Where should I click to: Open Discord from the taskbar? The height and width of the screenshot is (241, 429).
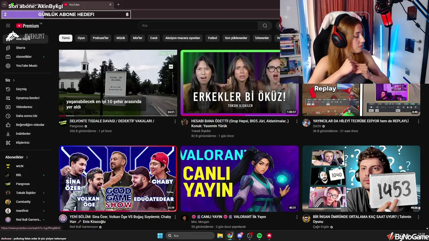pyautogui.click(x=240, y=236)
